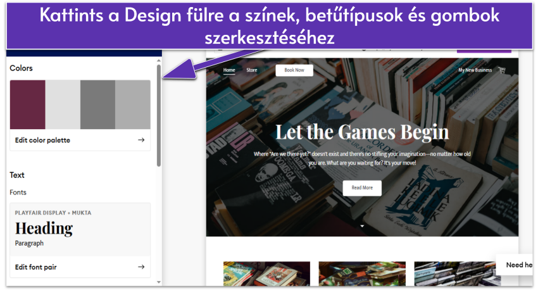
Task: Select the Playfair Display + Mukta font card
Action: point(80,229)
